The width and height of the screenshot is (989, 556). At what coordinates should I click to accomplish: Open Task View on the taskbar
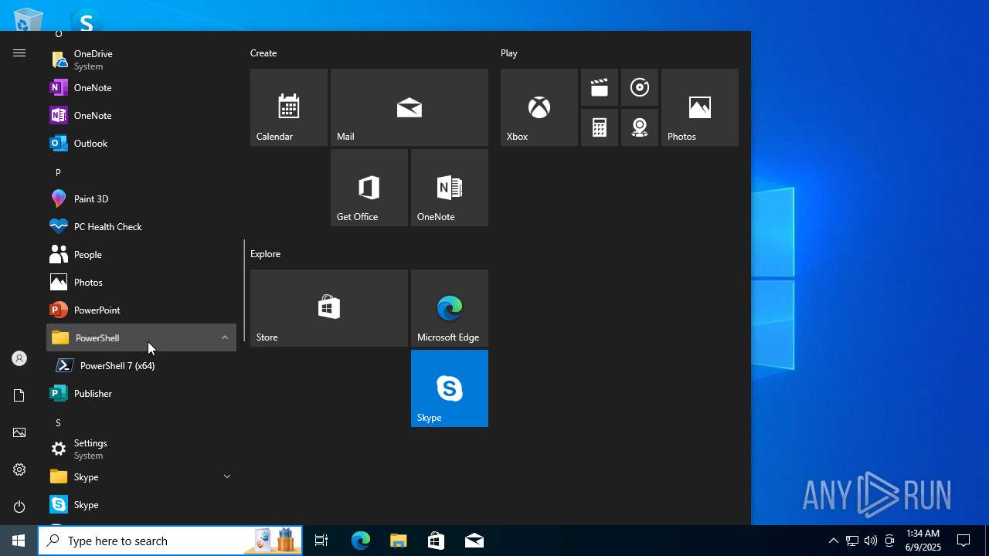coord(321,541)
